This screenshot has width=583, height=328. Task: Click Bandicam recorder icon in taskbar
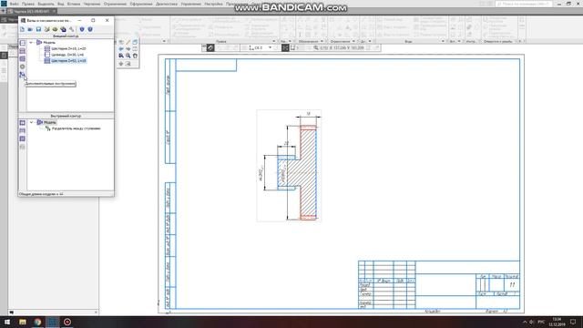click(x=67, y=322)
